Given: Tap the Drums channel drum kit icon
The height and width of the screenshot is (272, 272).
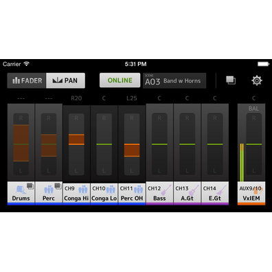Looking at the screenshot, I should pyautogui.click(x=21, y=190).
